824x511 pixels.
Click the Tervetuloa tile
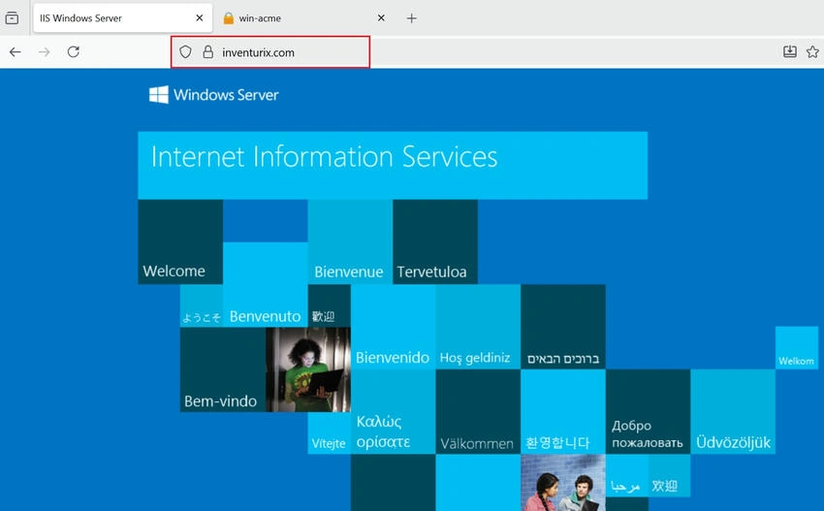[x=435, y=241]
